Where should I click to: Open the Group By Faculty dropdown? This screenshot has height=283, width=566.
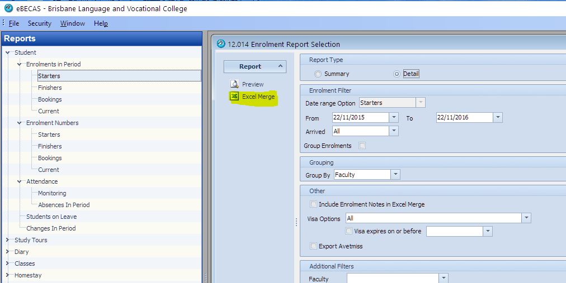pos(395,175)
